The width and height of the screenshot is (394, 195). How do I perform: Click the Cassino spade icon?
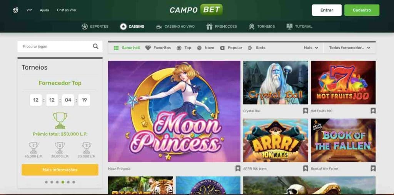coord(123,27)
